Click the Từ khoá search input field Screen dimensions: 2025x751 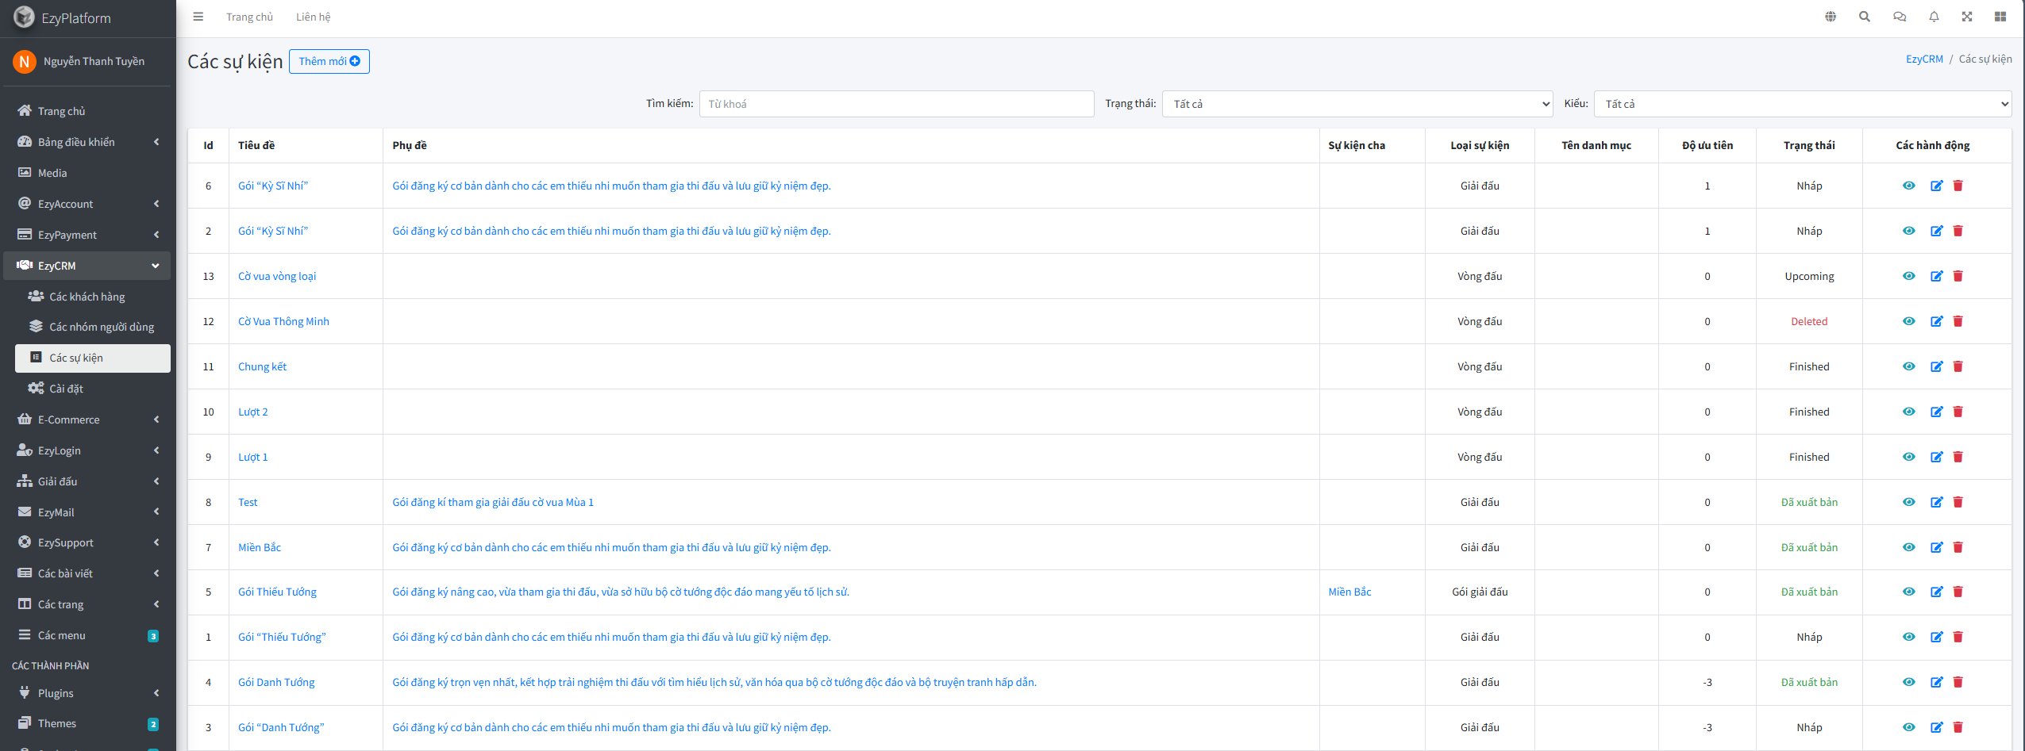click(895, 104)
